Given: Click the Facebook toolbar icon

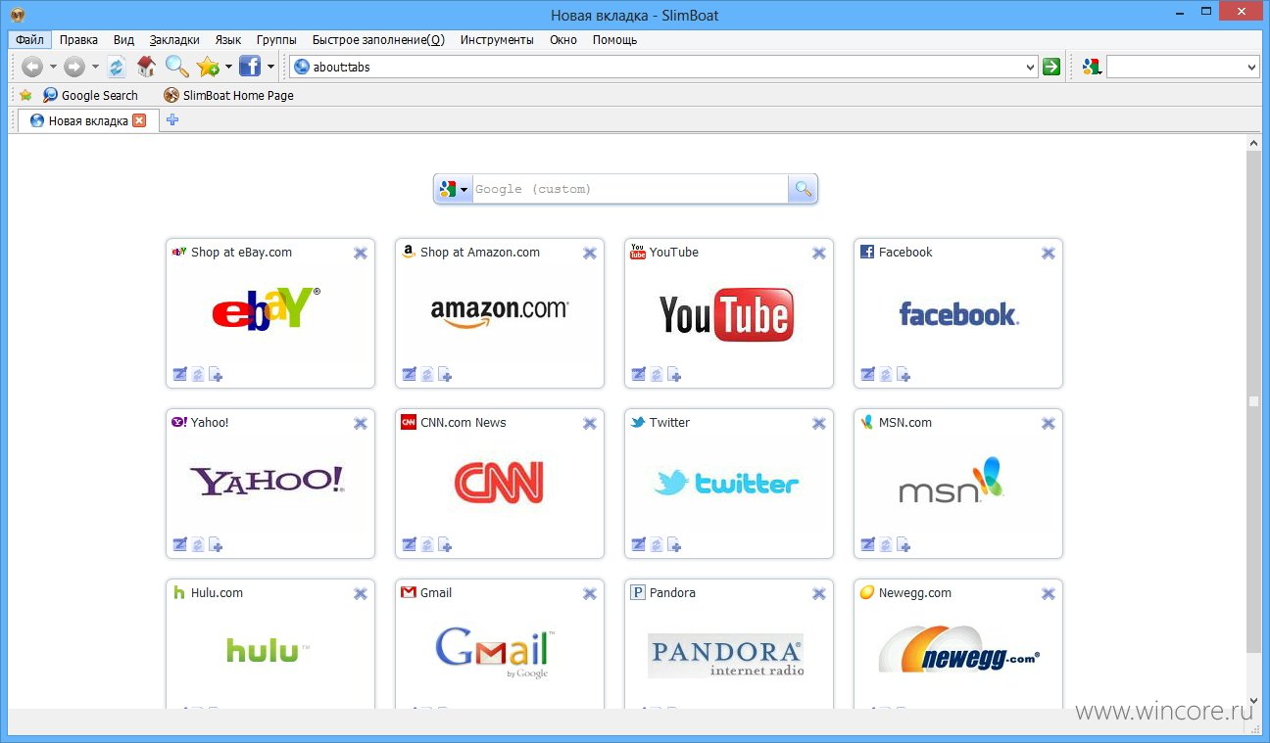Looking at the screenshot, I should 250,67.
